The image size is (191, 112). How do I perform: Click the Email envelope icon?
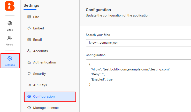pyautogui.click(x=29, y=40)
